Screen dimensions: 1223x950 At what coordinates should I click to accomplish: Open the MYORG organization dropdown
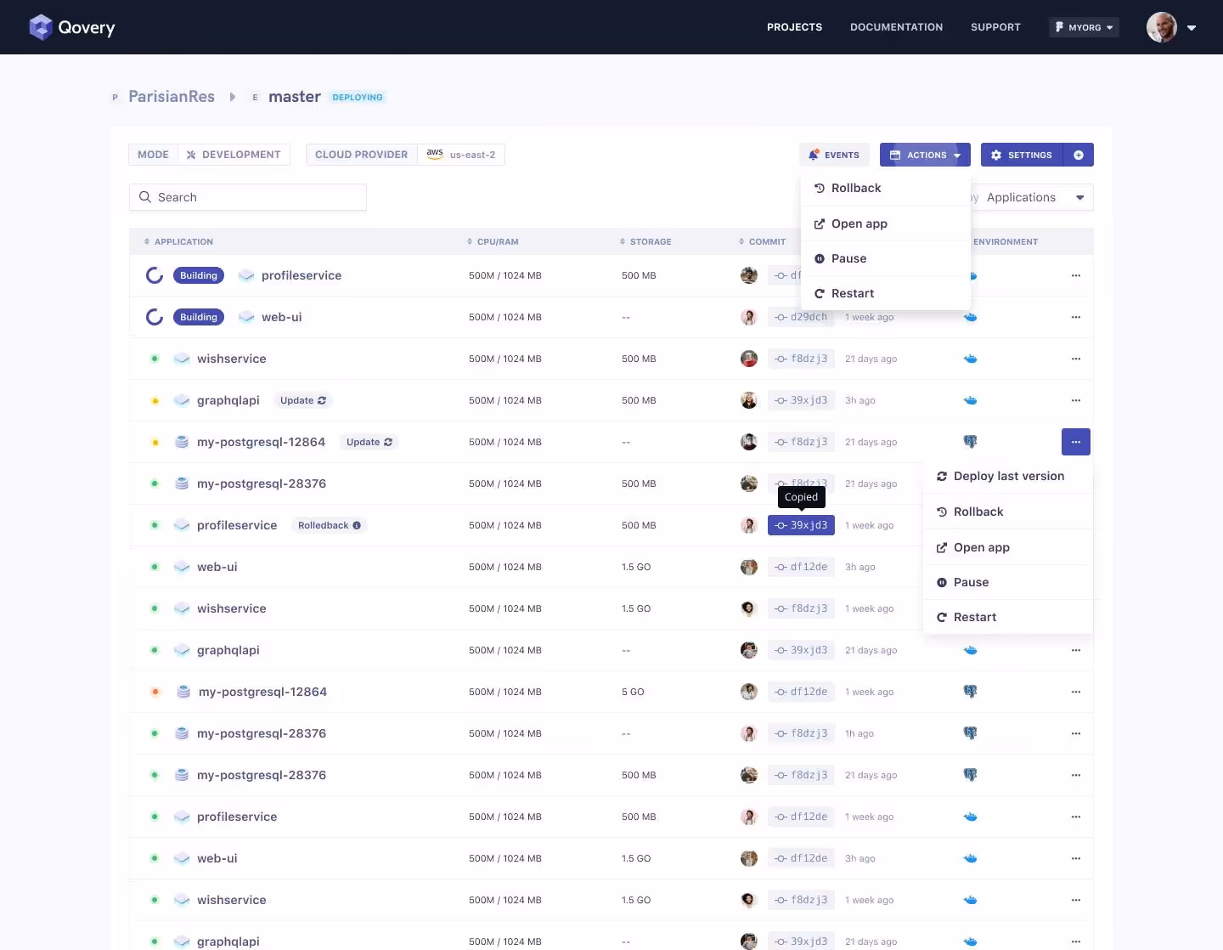click(1084, 27)
